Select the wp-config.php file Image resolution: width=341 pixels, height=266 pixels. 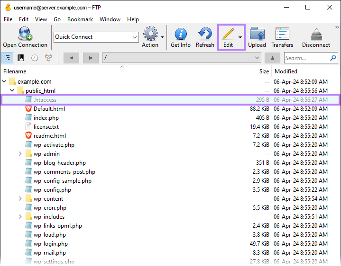[52, 190]
